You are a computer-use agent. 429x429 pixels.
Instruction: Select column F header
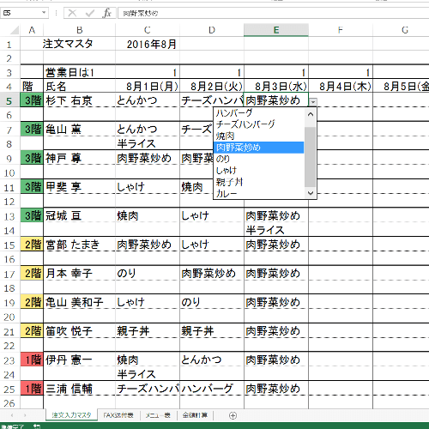(x=341, y=30)
